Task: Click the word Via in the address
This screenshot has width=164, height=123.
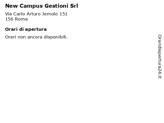Action: tap(8, 14)
